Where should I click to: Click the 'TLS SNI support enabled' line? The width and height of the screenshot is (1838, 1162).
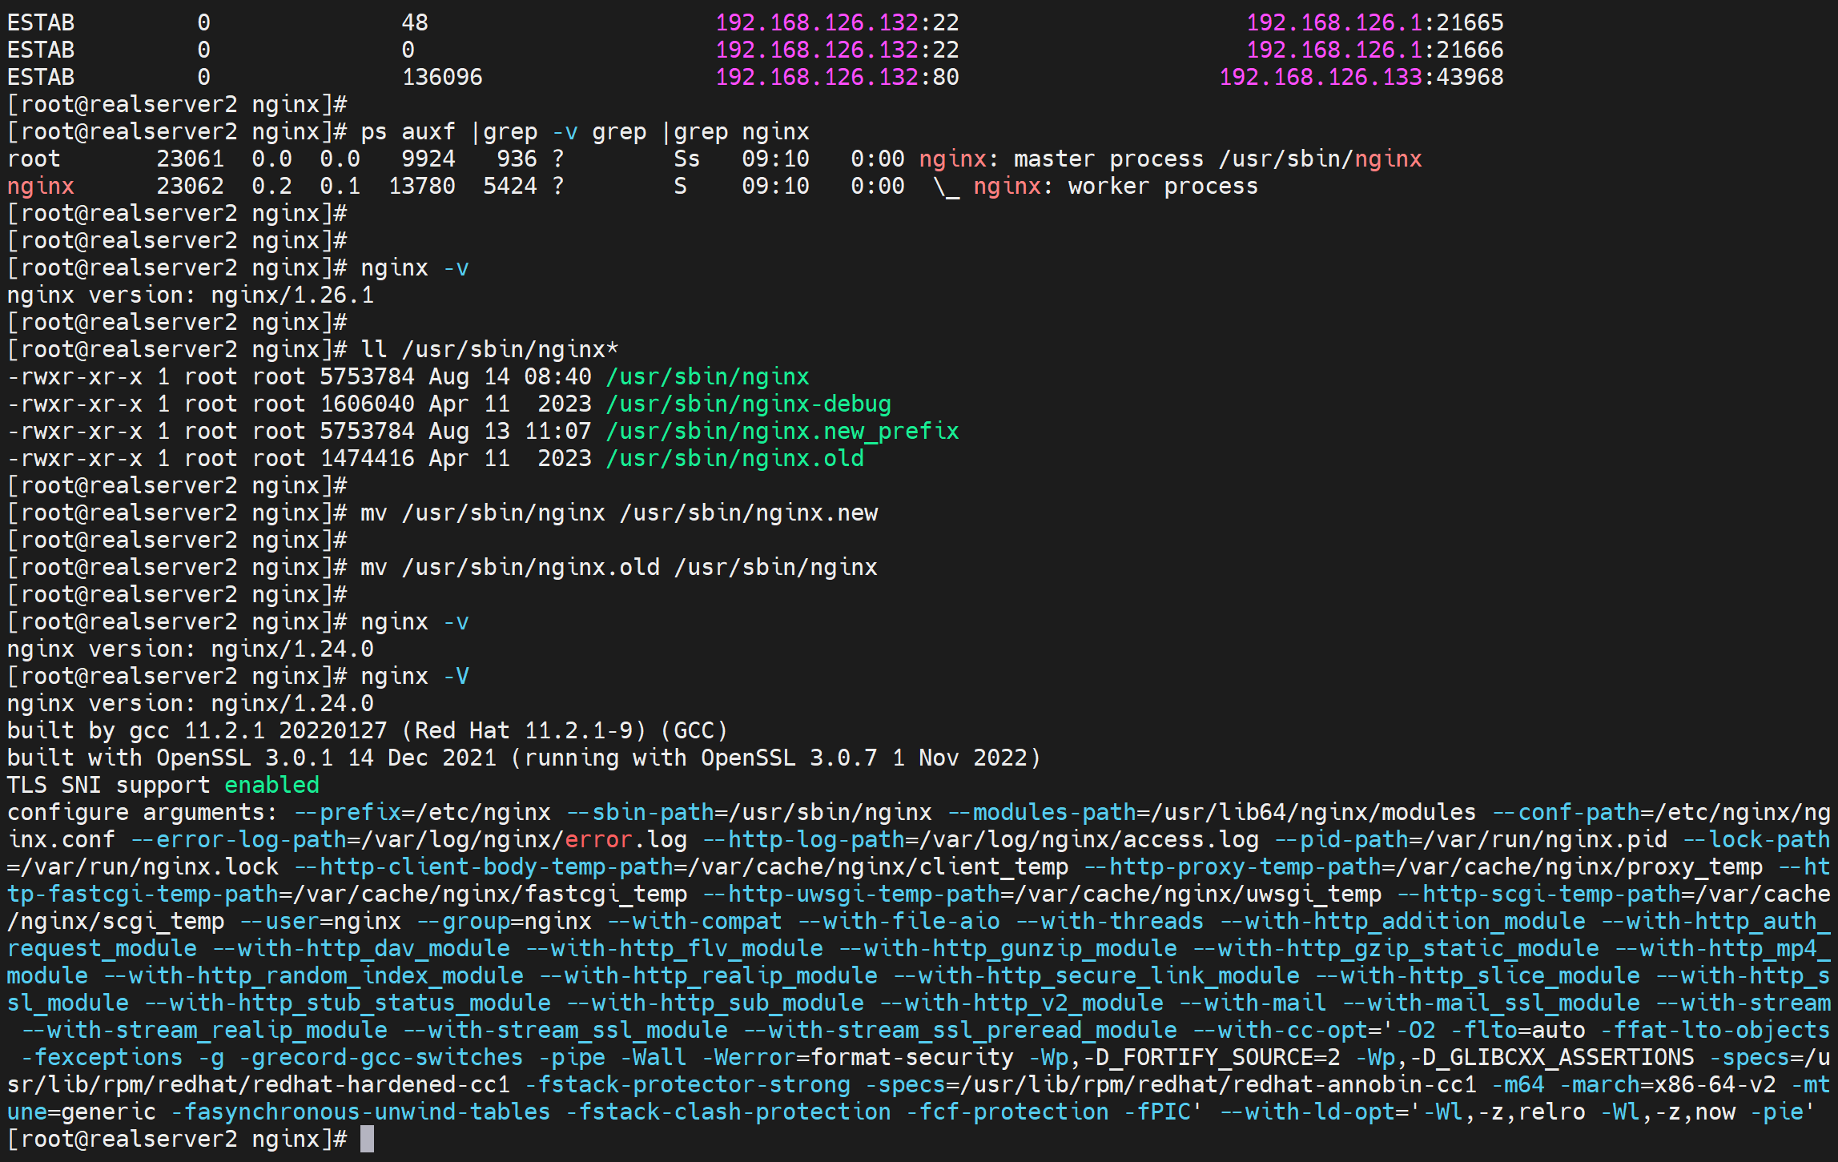[163, 785]
